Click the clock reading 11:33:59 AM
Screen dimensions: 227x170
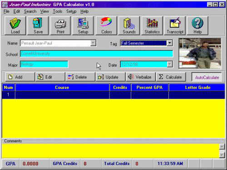tap(170, 164)
